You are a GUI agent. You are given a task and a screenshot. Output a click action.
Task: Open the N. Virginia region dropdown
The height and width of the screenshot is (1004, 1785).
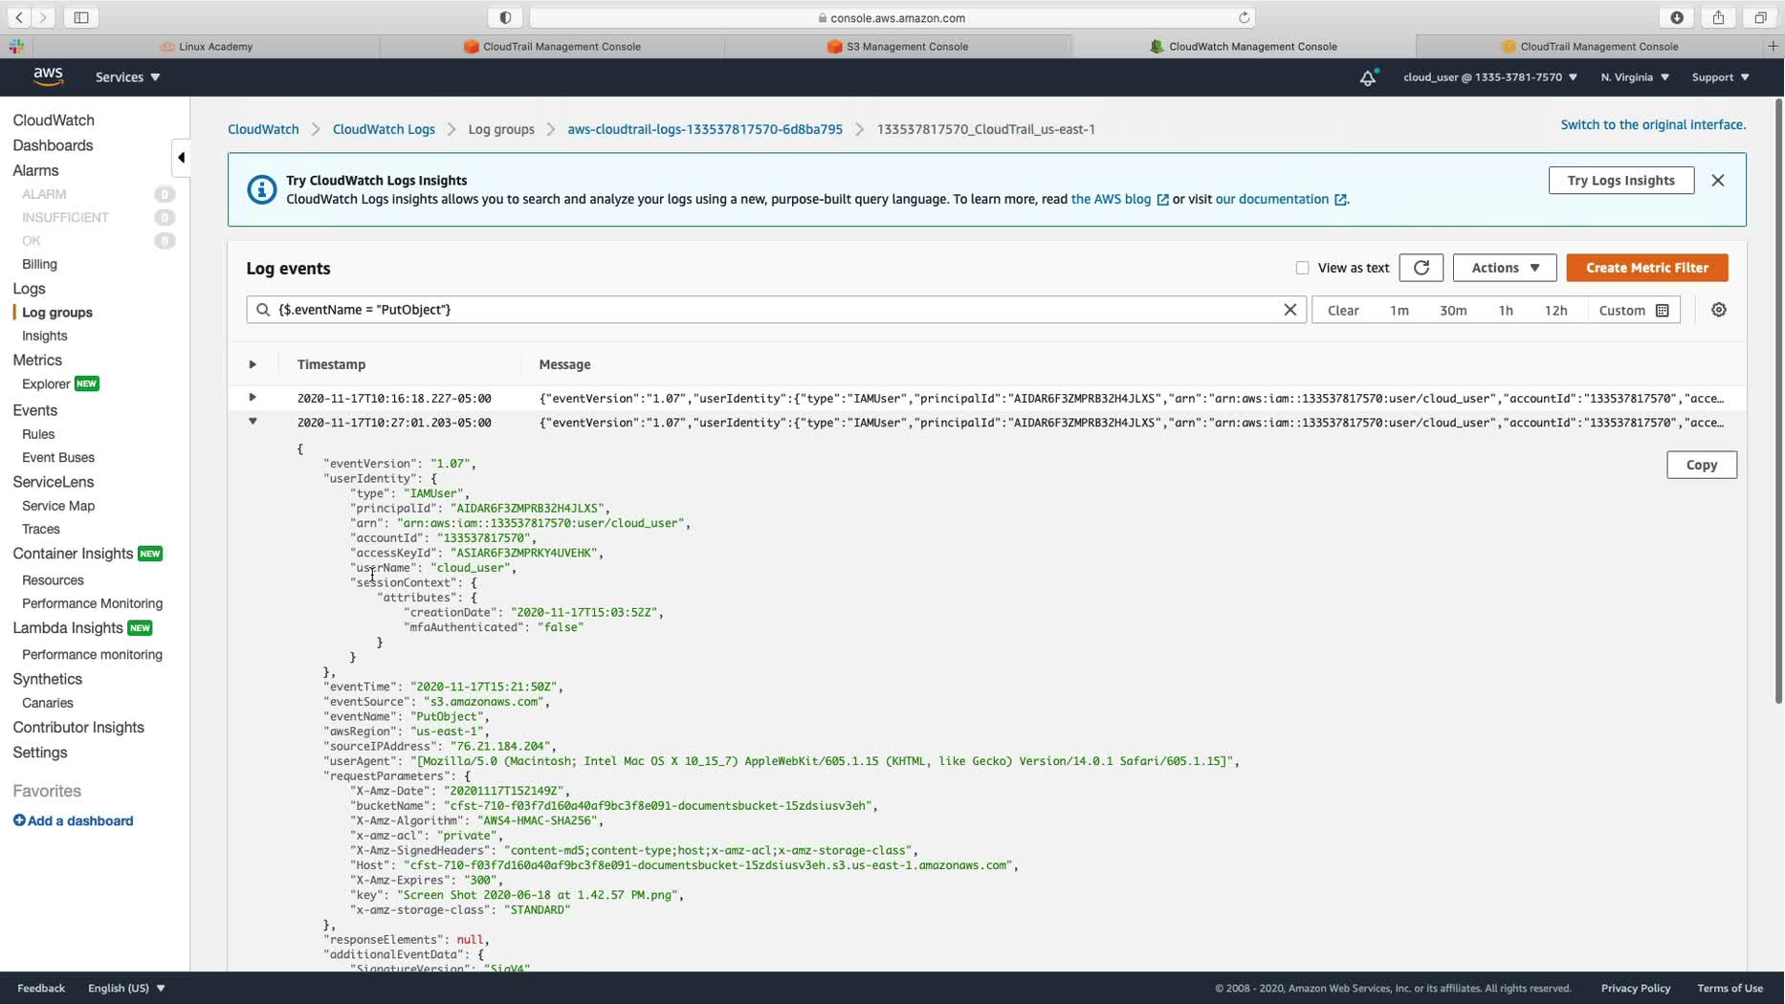point(1635,77)
